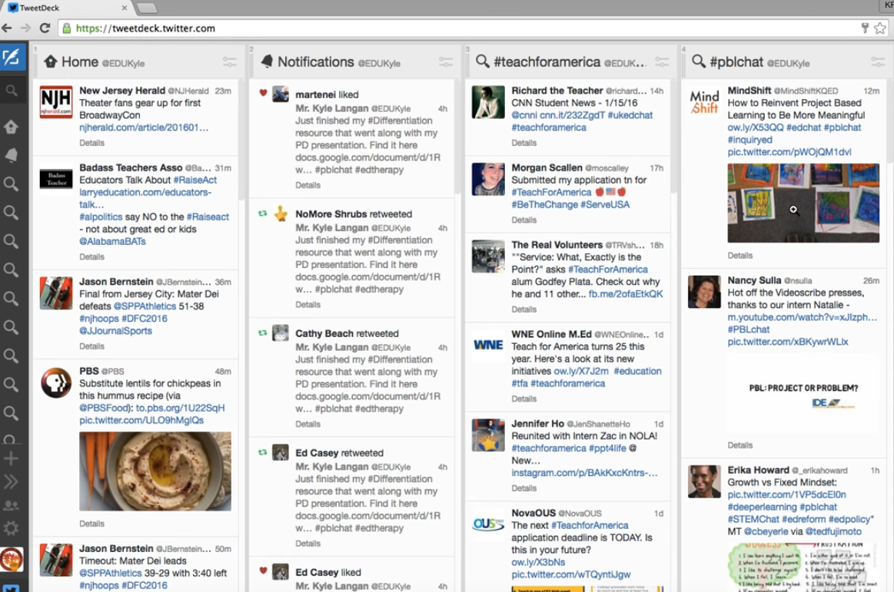Open TweetDeck settings gear in sidebar
This screenshot has width=894, height=592.
pyautogui.click(x=11, y=528)
